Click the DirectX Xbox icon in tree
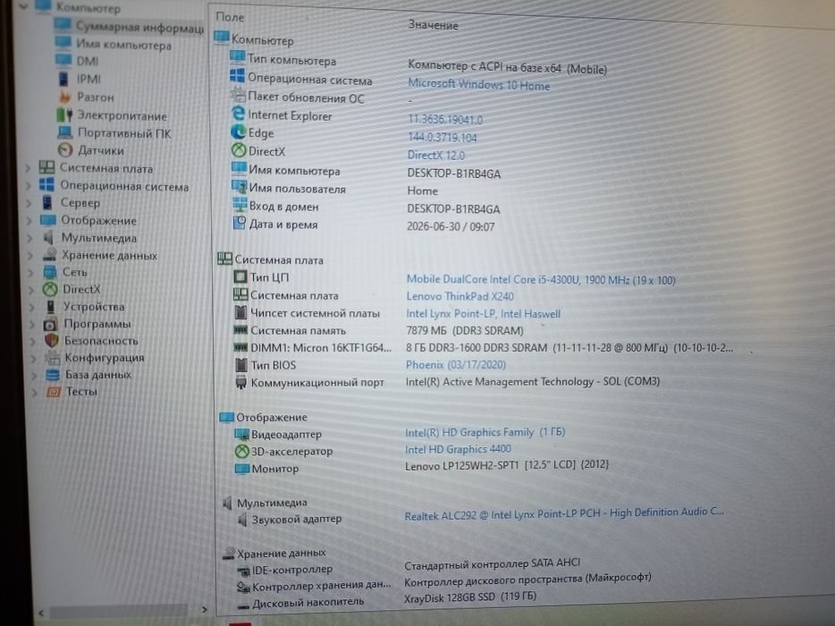 coord(50,289)
